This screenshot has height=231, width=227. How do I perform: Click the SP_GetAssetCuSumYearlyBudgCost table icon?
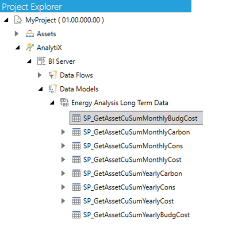pyautogui.click(x=77, y=215)
